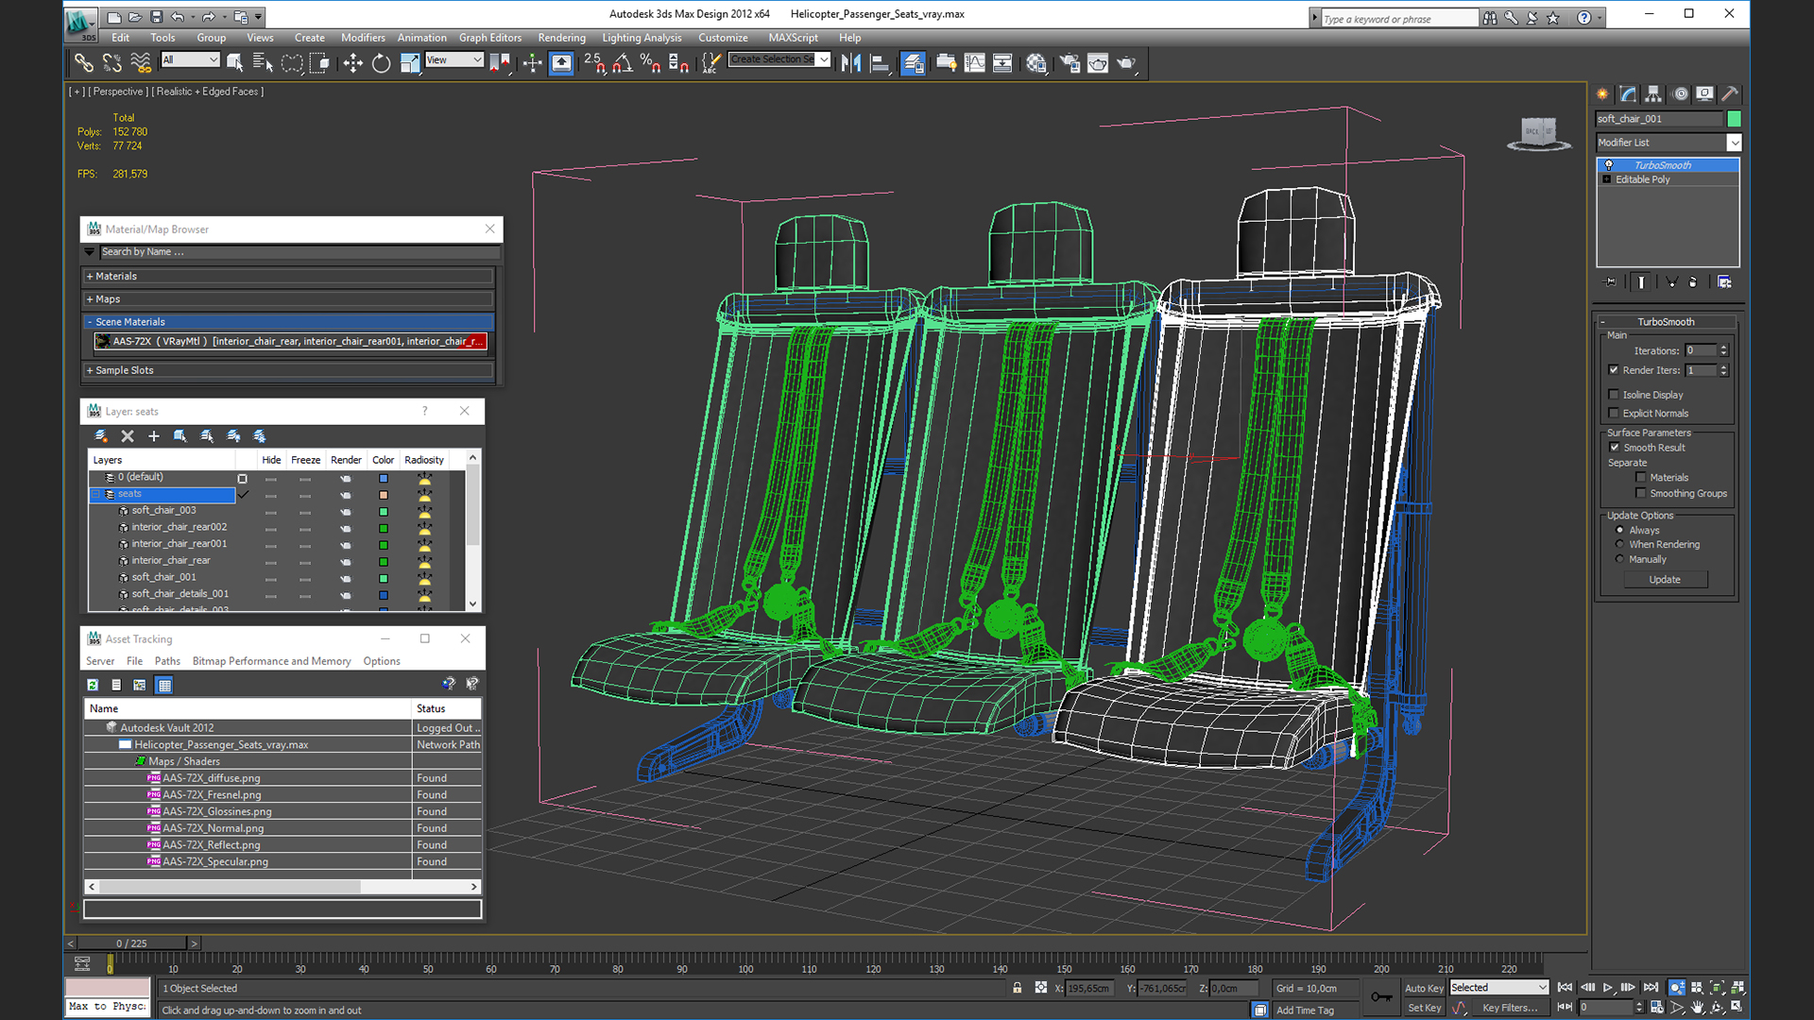
Task: Activate Select and Rotate tool
Action: tap(381, 63)
